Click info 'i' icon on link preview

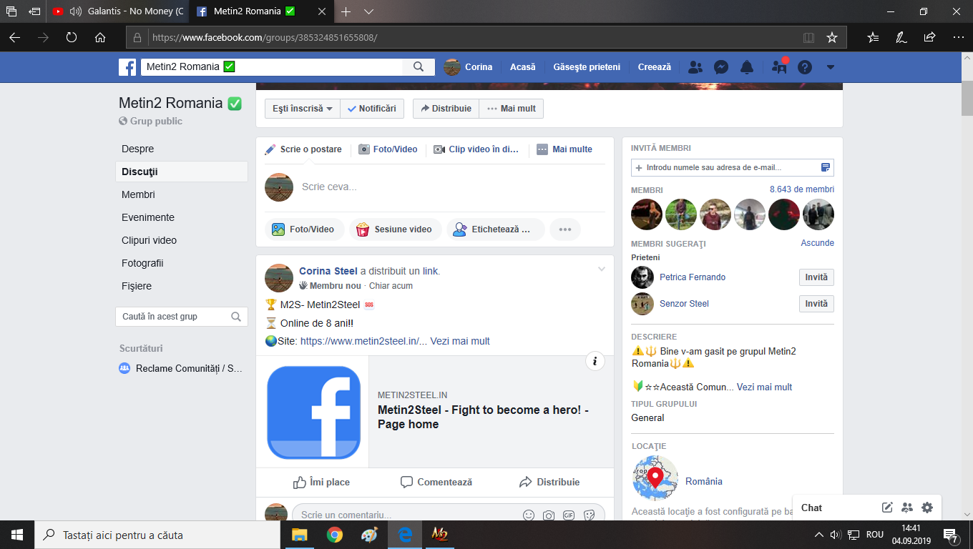coord(595,362)
